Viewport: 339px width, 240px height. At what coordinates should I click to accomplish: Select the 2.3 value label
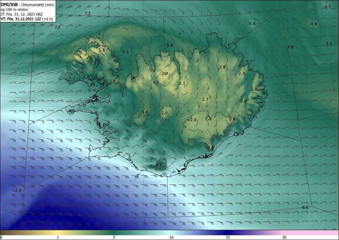coord(205,99)
